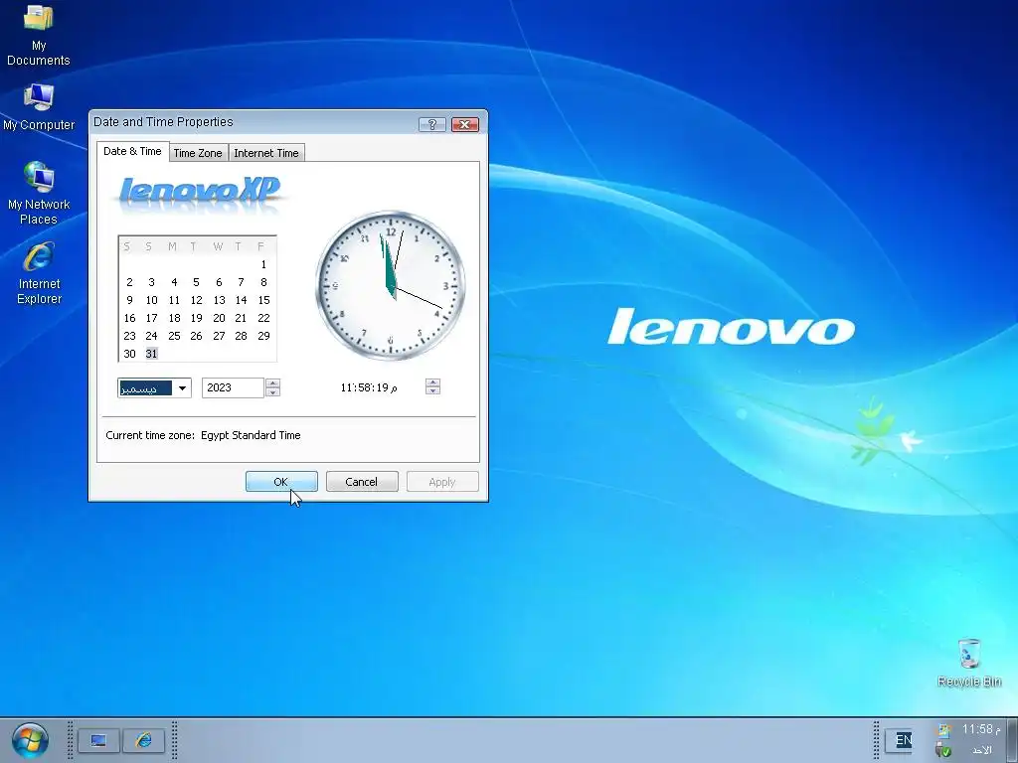1018x763 pixels.
Task: Select day 5 in the calendar
Action: tap(196, 282)
